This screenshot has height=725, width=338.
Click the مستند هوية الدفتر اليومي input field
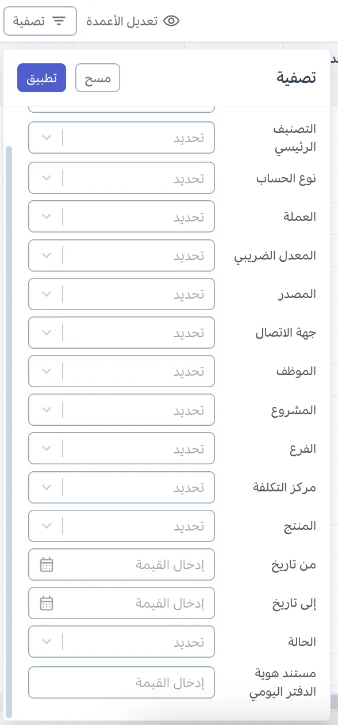pyautogui.click(x=121, y=682)
